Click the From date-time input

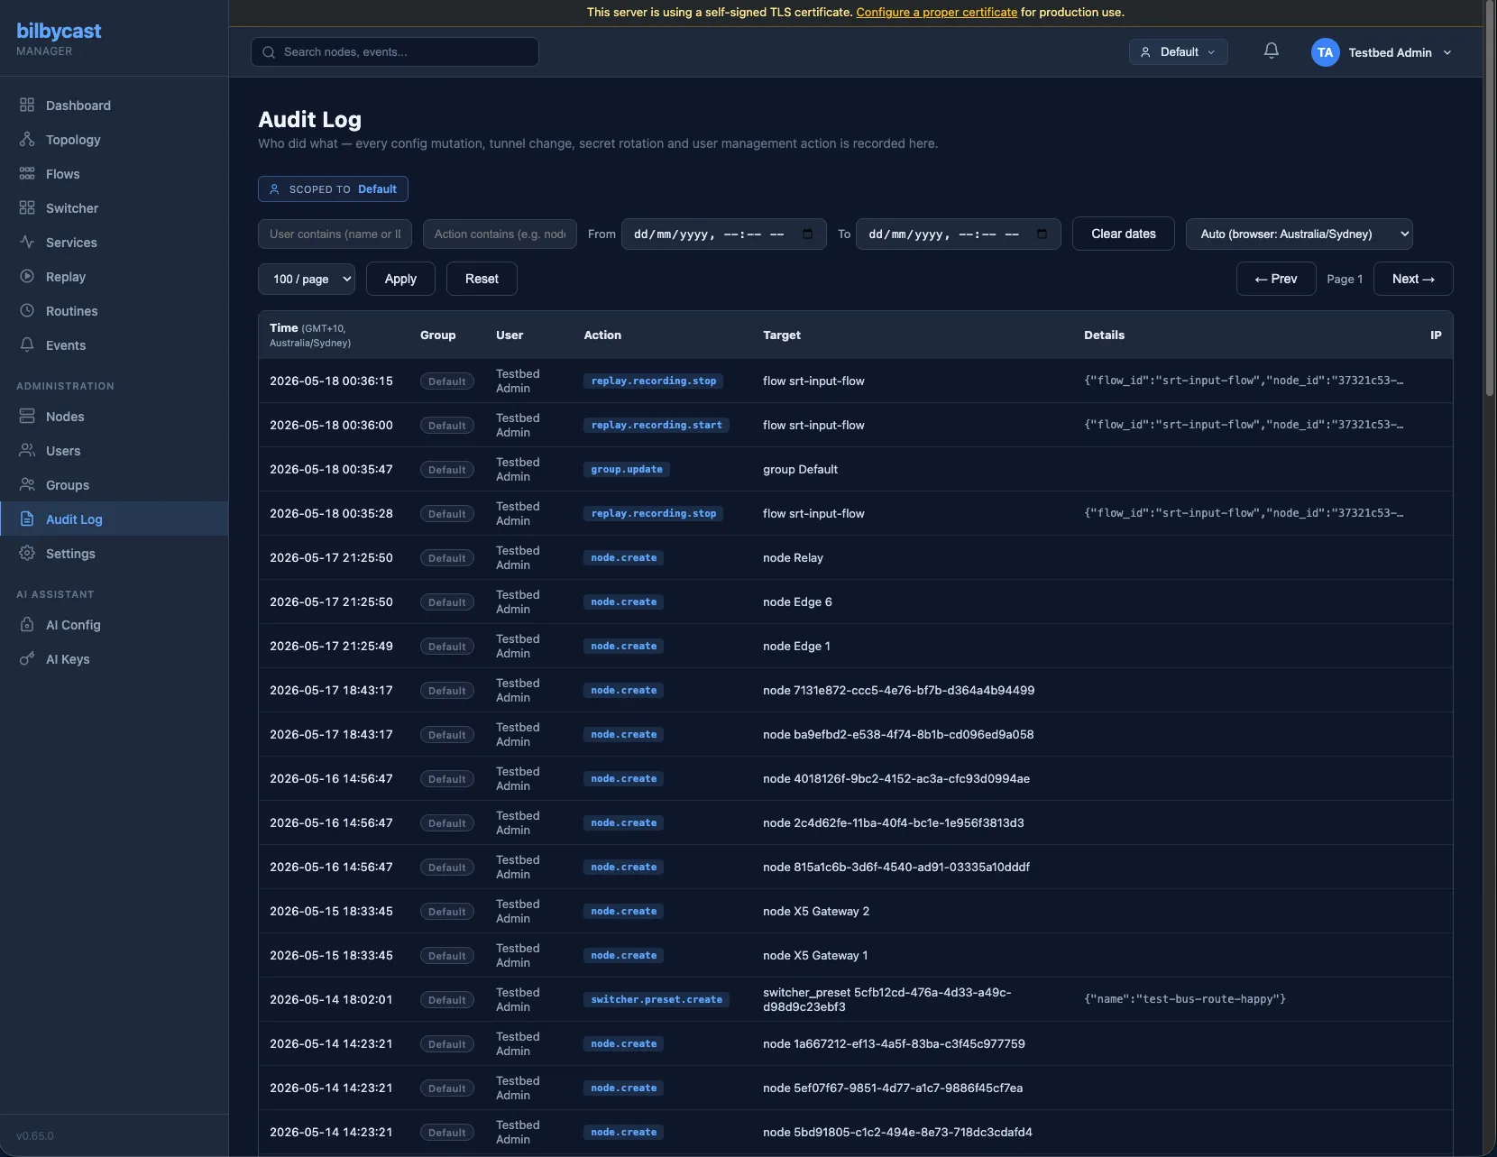pos(723,234)
